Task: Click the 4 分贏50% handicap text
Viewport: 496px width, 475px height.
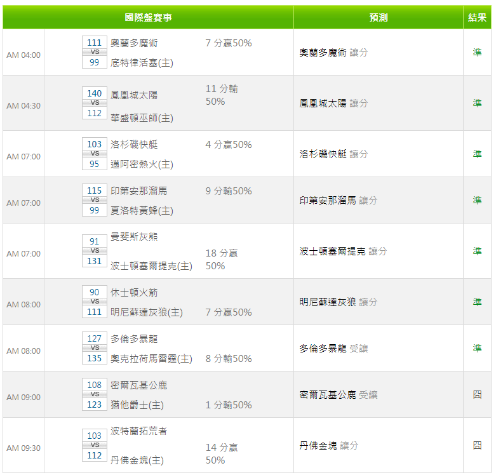Action: (x=229, y=145)
